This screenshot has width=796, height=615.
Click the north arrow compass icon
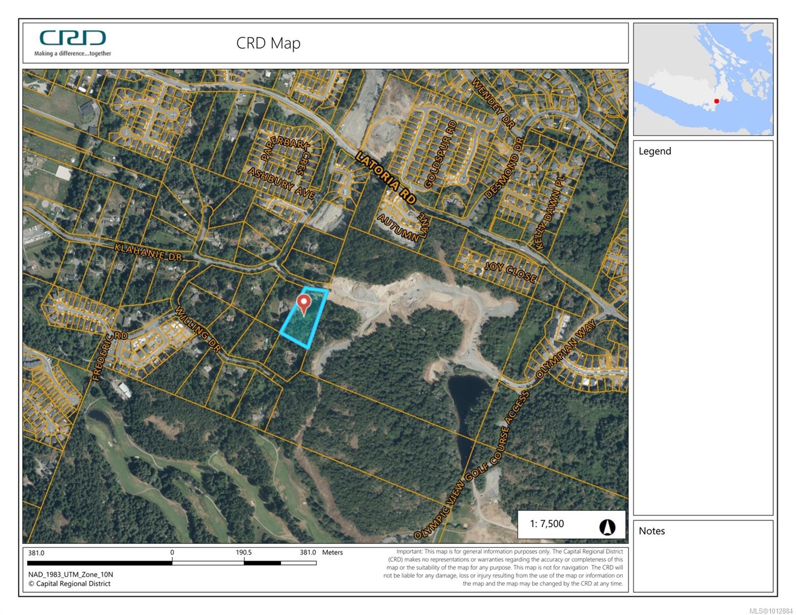click(x=607, y=527)
